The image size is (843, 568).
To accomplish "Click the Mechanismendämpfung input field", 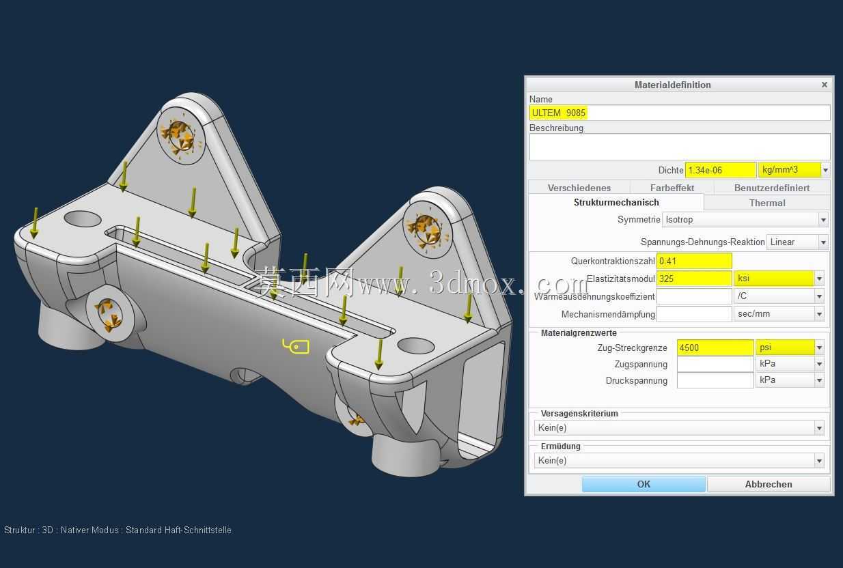I will coord(694,314).
